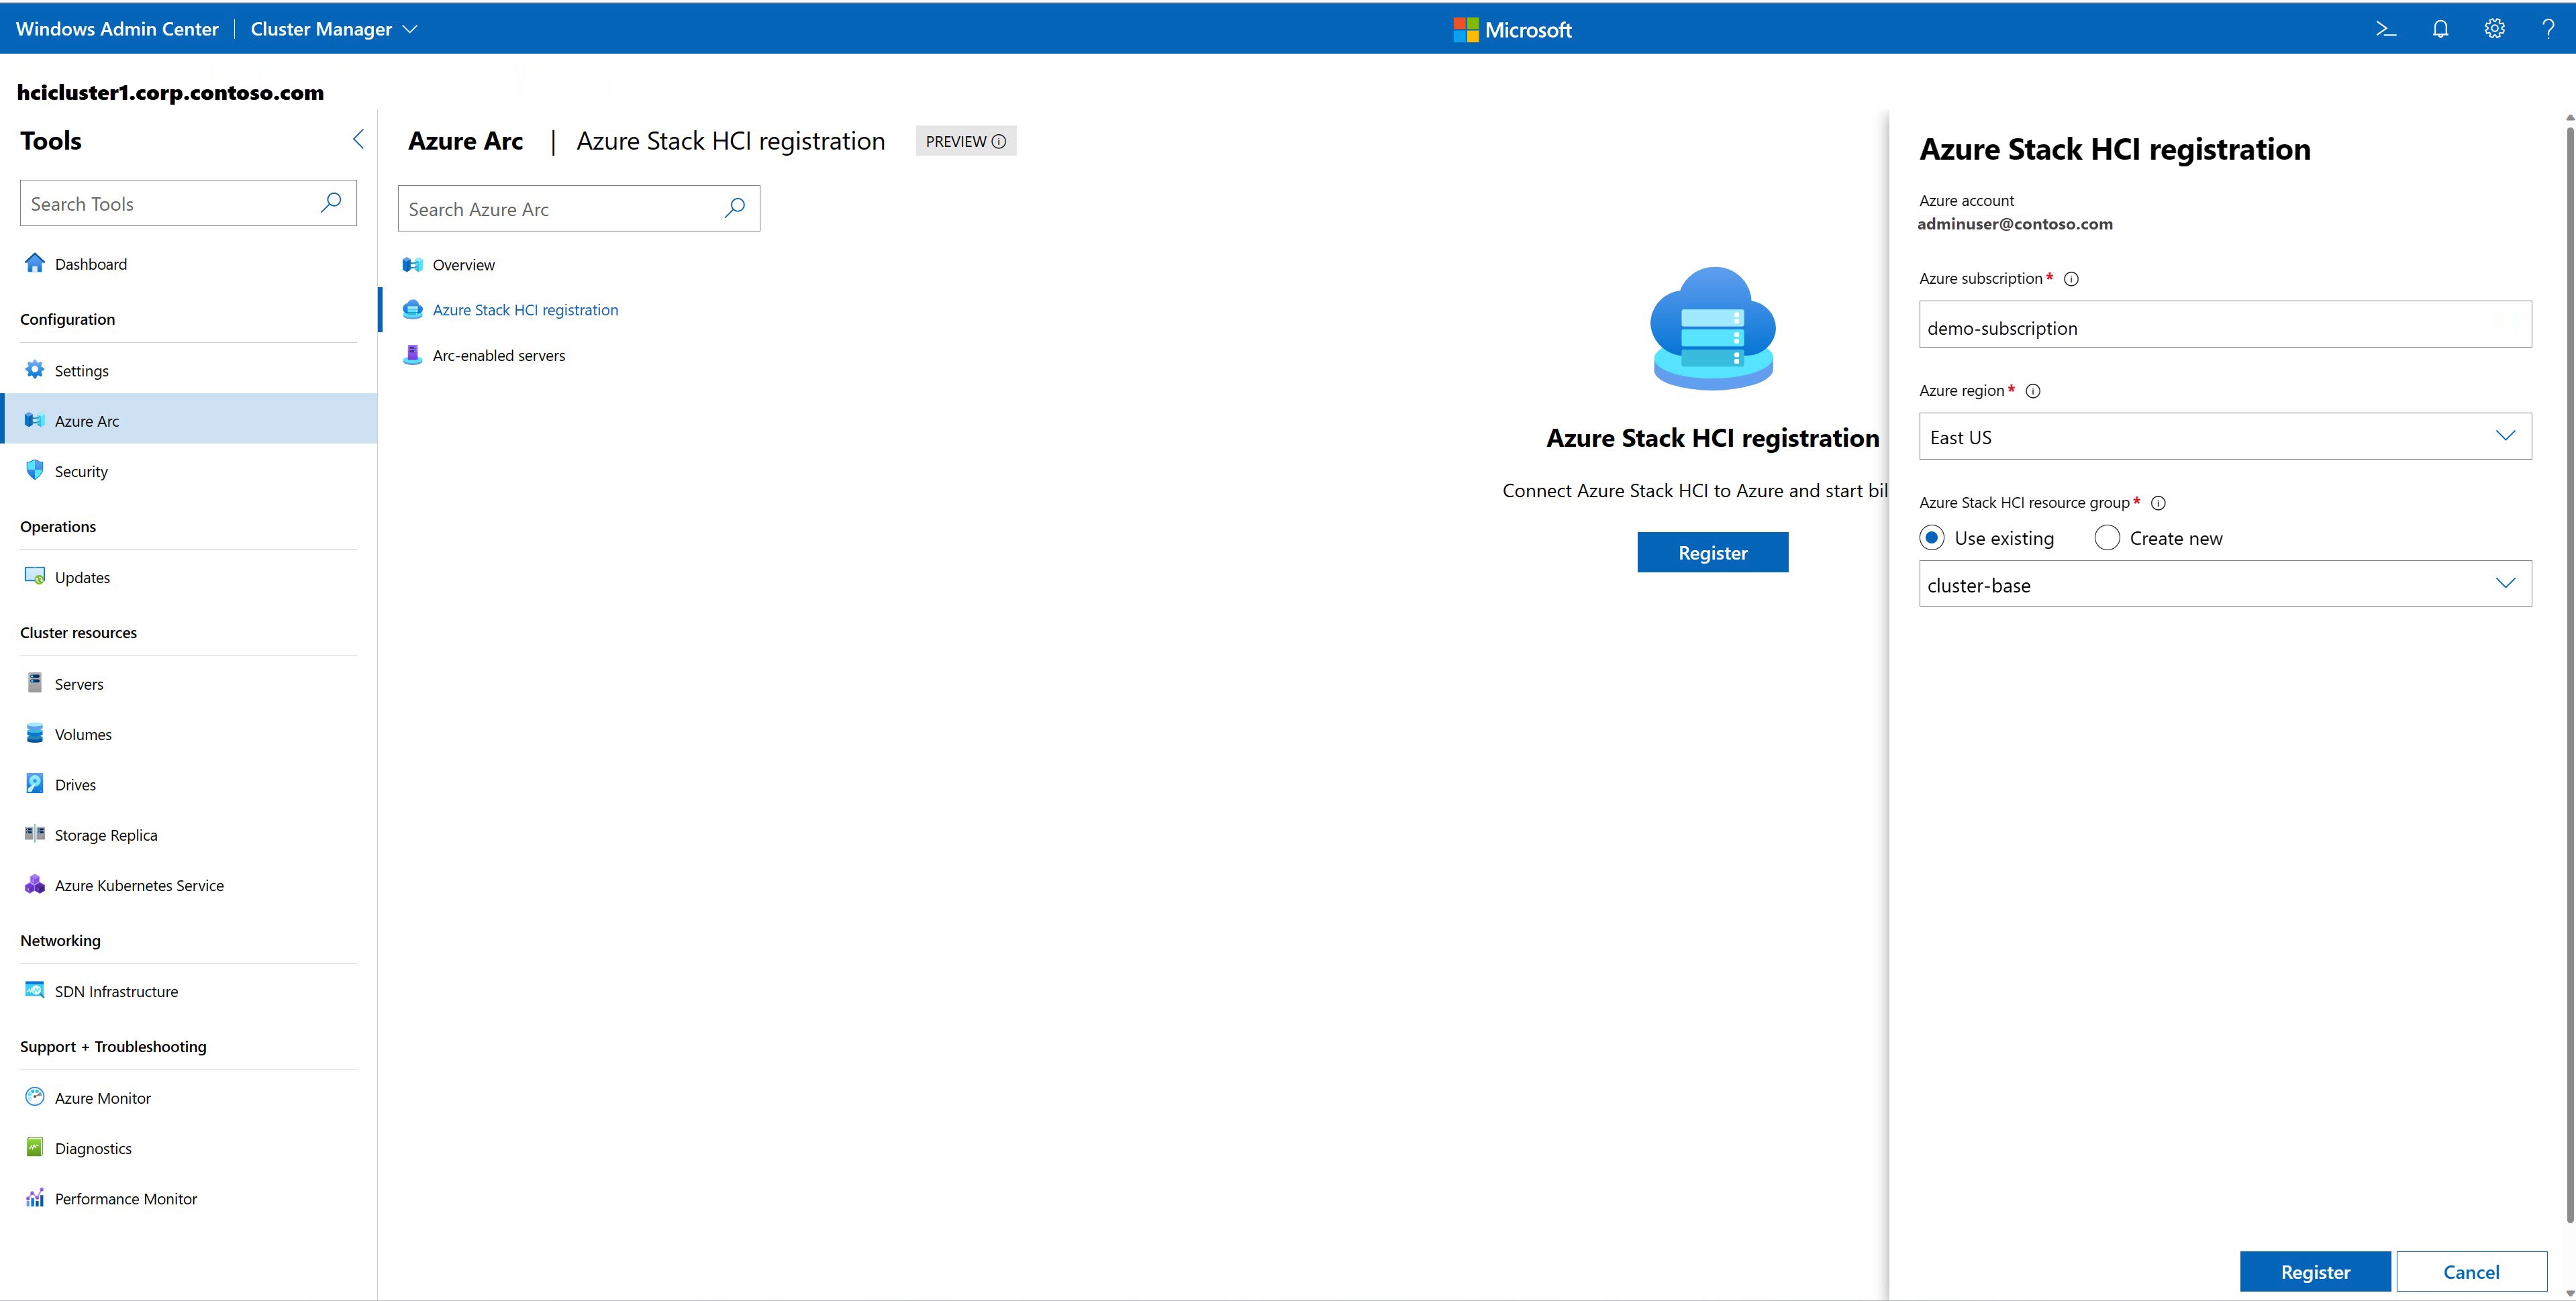2576x1301 pixels.
Task: Click the PREVIEW badge info icon
Action: [998, 142]
